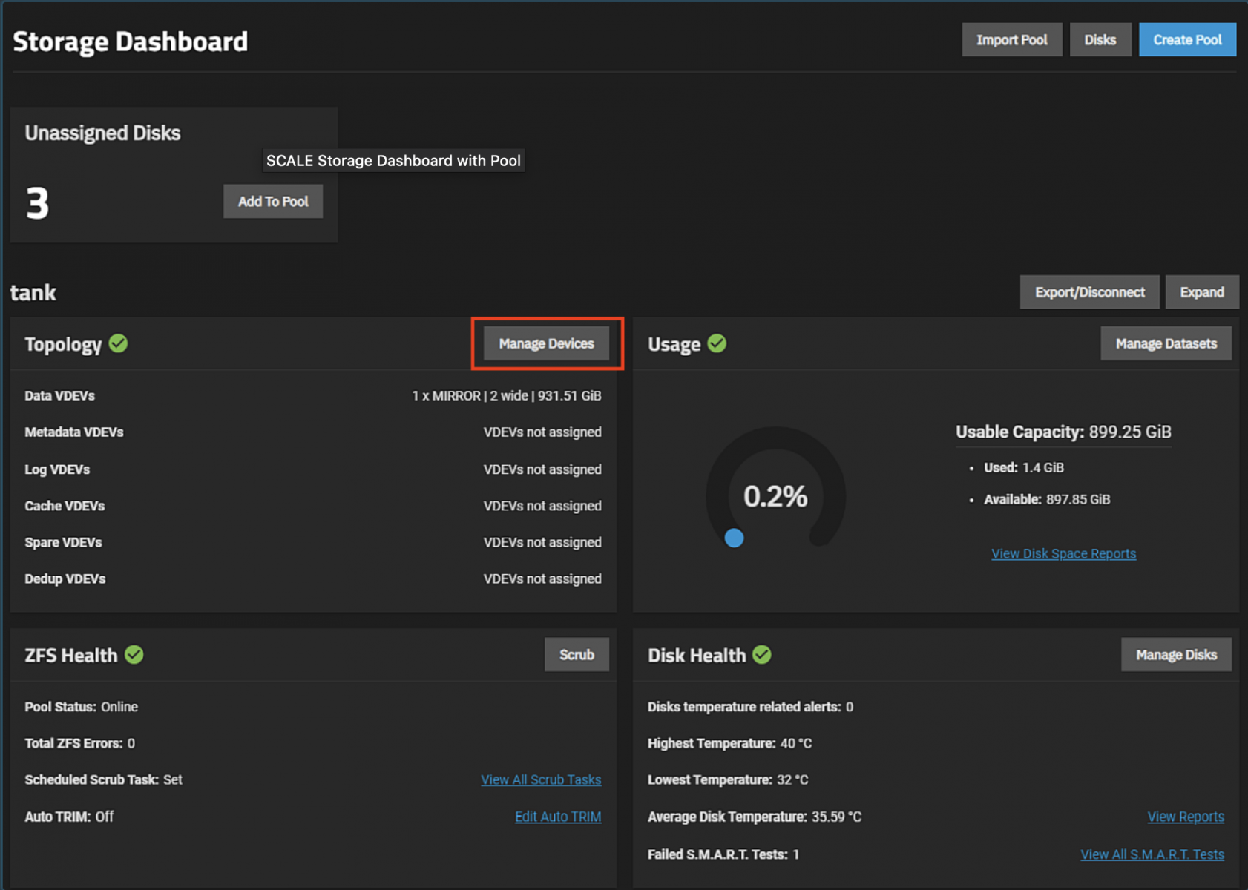This screenshot has width=1248, height=890.
Task: Click the Usable Capacity 899.25 GiB text
Action: [x=1063, y=432]
